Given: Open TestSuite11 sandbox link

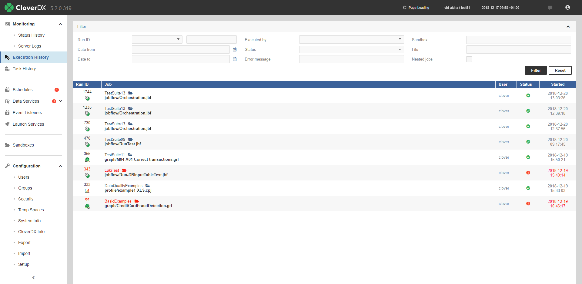Looking at the screenshot, I should (x=115, y=155).
